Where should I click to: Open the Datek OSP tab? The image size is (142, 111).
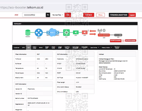(x=47, y=47)
